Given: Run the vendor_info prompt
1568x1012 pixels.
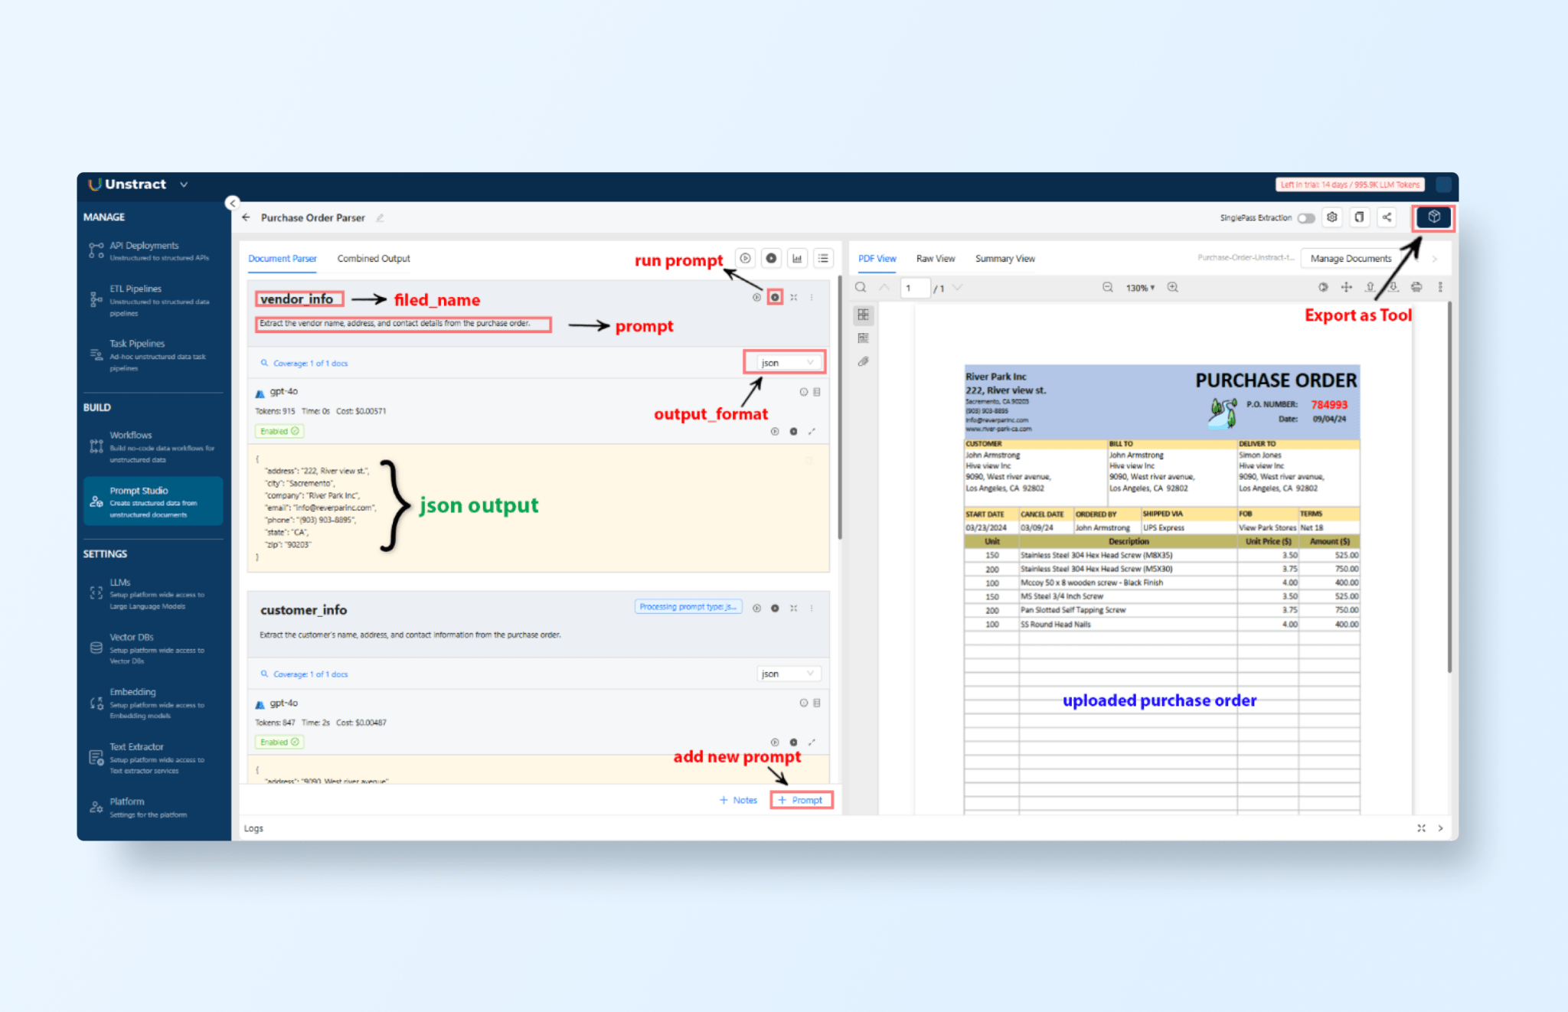Looking at the screenshot, I should click(x=774, y=297).
